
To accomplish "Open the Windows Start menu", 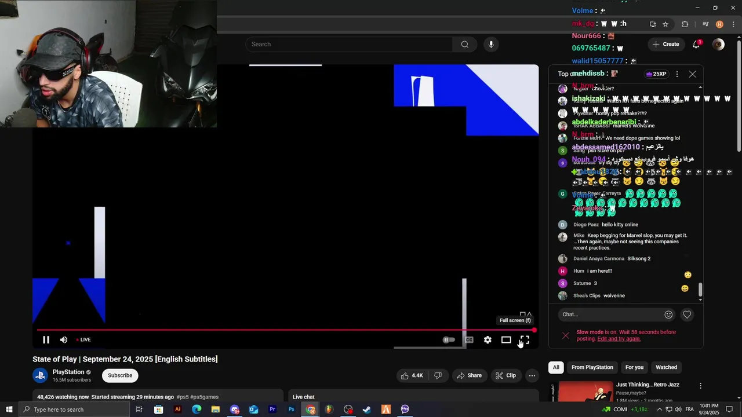I will point(9,409).
